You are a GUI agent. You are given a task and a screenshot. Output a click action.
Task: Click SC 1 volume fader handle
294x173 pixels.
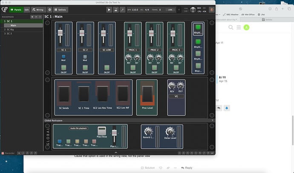tap(60, 33)
